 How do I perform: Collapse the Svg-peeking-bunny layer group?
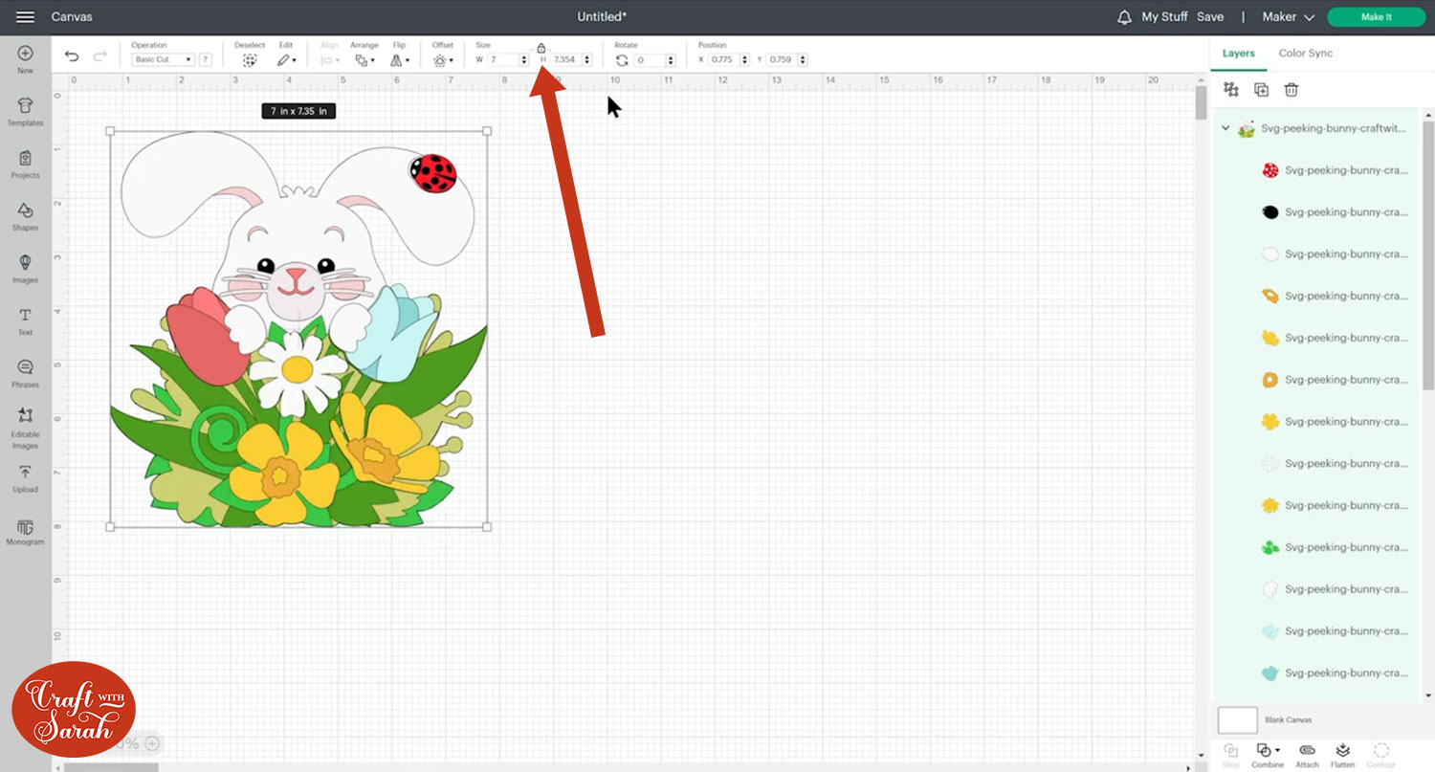click(1225, 128)
